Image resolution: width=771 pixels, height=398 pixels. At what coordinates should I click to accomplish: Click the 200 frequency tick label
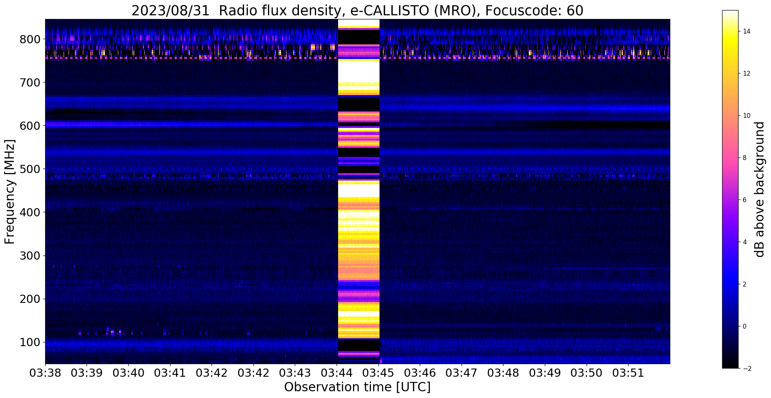(x=30, y=299)
